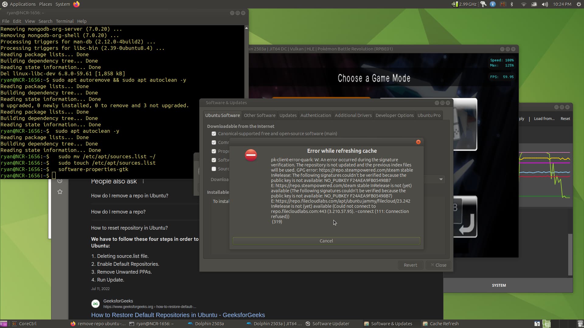Screen dimensions: 584x328
Task: Open the GeeksforGeeks Restore Default Repositories link
Action: click(x=178, y=315)
